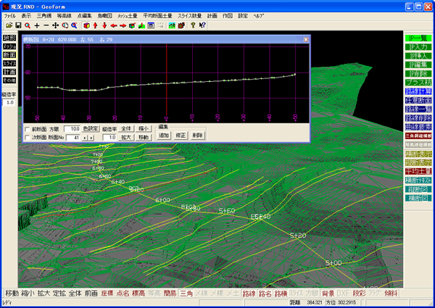Enable the 前断面 checkbox

(x=28, y=129)
